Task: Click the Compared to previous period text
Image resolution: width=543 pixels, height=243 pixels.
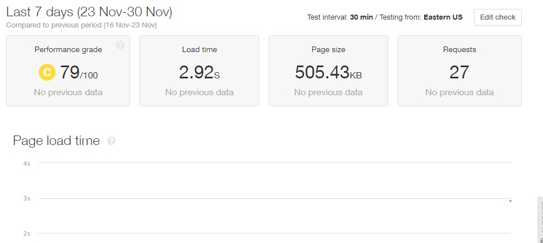Action: [x=81, y=25]
